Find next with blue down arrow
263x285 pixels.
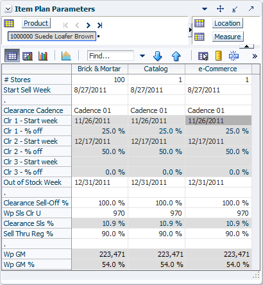coord(158,56)
